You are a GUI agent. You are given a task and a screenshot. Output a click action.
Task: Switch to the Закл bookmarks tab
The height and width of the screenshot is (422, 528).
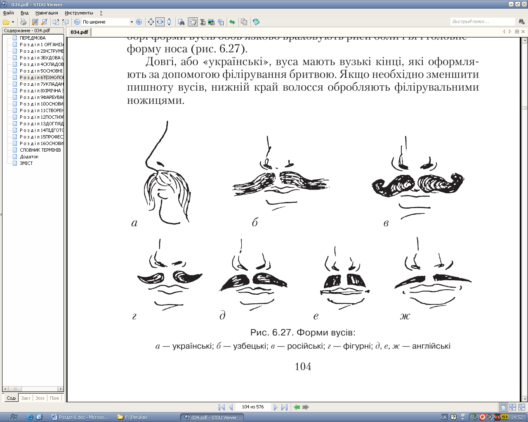pos(26,398)
